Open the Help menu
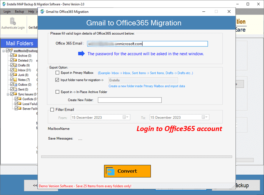 coord(31,11)
